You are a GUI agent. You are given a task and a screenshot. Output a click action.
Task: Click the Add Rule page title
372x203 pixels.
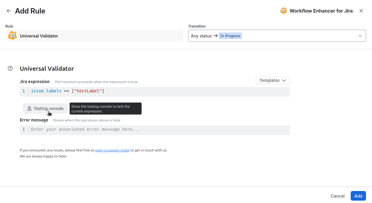pos(30,11)
